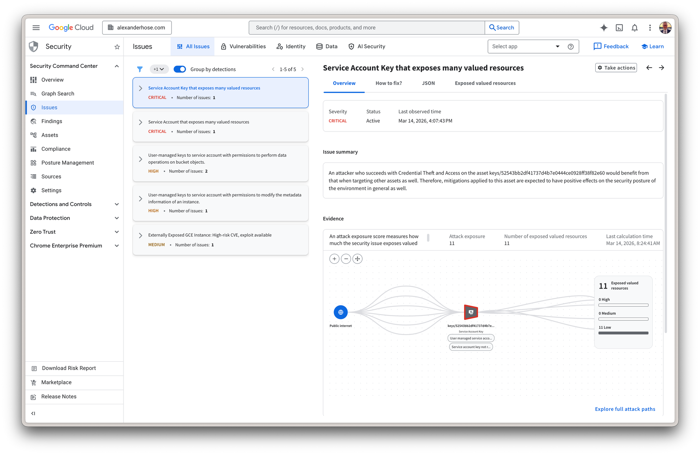
Task: Star the Security page as favorite
Action: pos(117,46)
